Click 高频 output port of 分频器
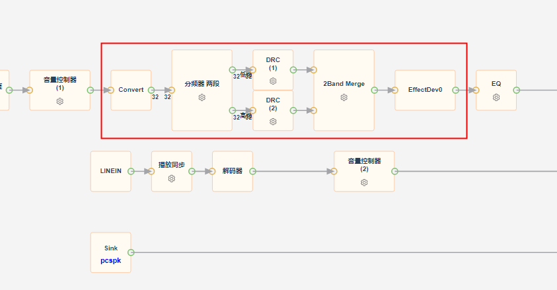Image resolution: width=557 pixels, height=290 pixels. pyautogui.click(x=233, y=110)
